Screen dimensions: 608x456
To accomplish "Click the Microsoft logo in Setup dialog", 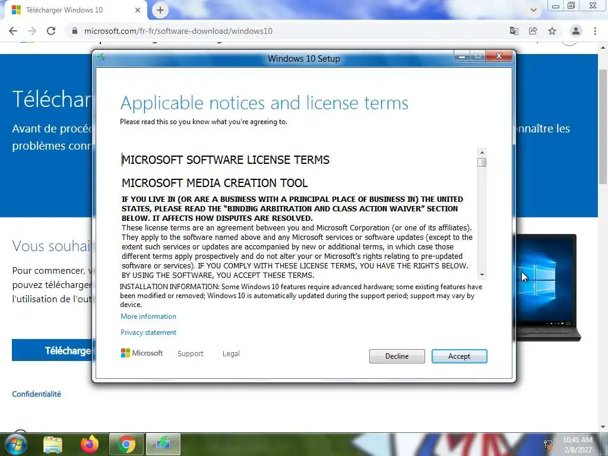I will tap(142, 353).
